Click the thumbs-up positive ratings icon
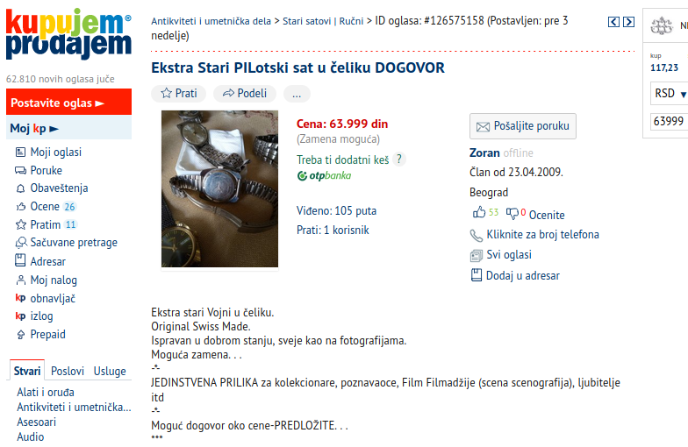The height and width of the screenshot is (447, 688). tap(479, 212)
